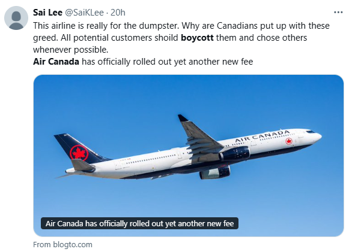Click the tweet line ending whenever possible

[x=71, y=50]
